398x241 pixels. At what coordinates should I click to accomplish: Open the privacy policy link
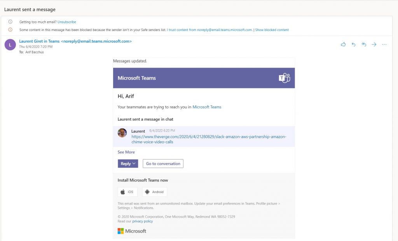(142, 221)
